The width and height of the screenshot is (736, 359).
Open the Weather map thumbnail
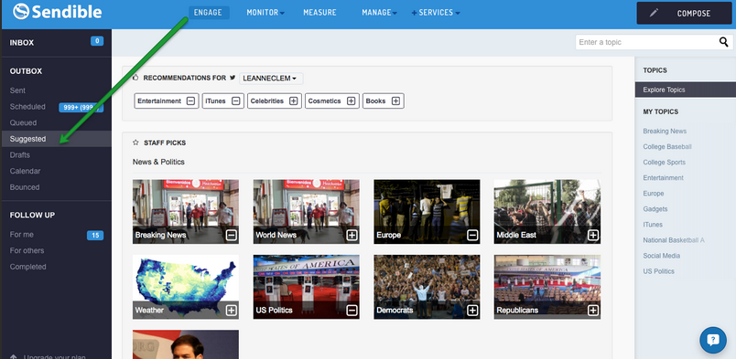coord(186,287)
